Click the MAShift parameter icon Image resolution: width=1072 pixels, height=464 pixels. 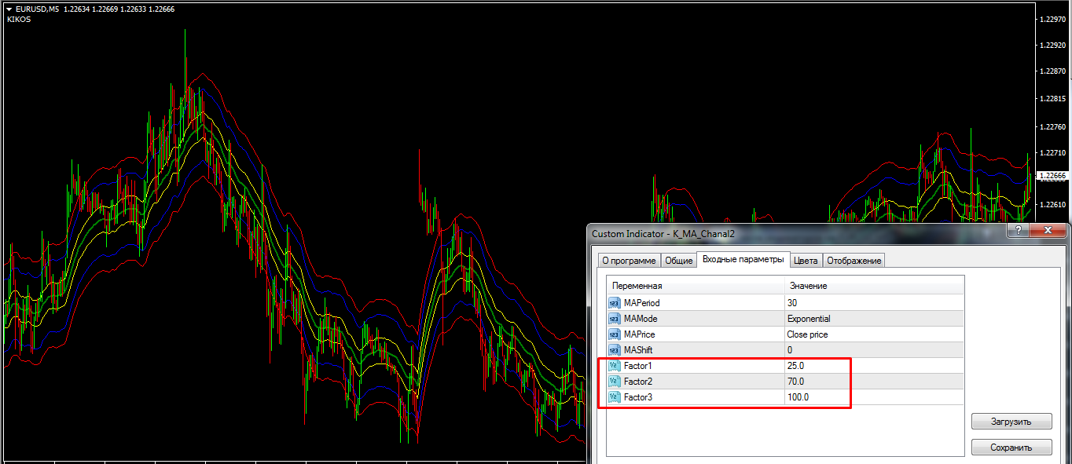click(615, 350)
